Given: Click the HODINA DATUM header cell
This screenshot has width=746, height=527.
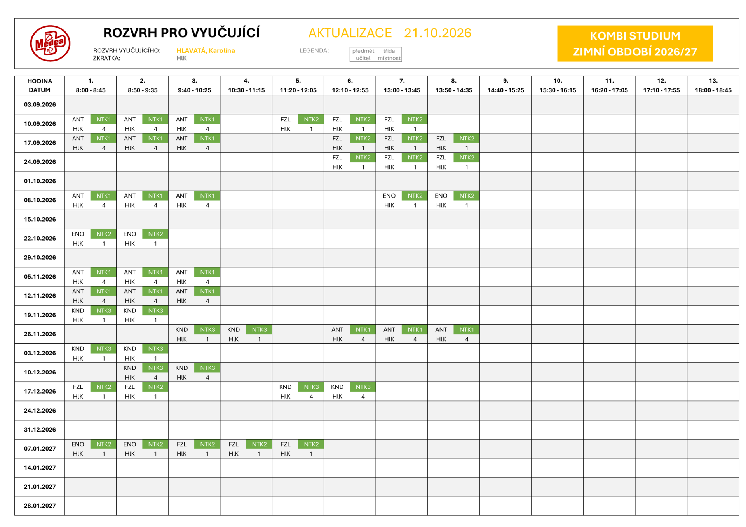Looking at the screenshot, I should pos(40,85).
